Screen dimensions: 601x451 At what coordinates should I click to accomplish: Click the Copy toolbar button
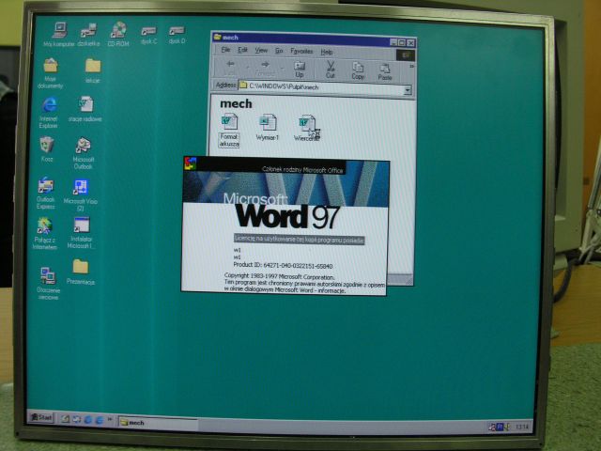tap(358, 71)
